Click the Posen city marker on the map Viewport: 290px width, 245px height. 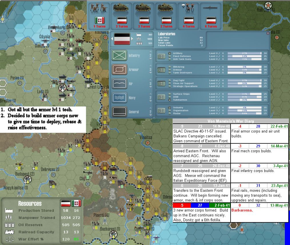[20, 83]
